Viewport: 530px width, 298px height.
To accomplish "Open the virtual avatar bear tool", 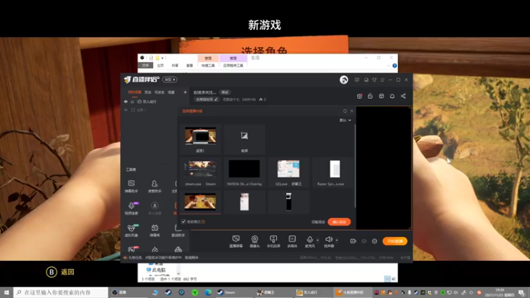I will (x=131, y=230).
